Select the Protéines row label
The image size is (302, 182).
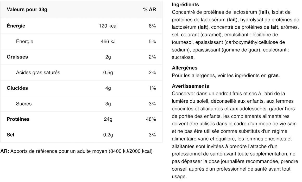18,119
